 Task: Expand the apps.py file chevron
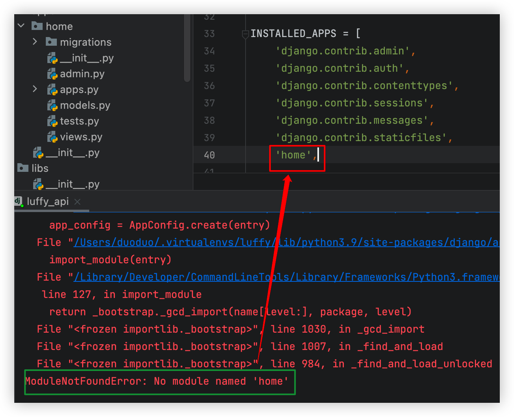click(x=35, y=89)
